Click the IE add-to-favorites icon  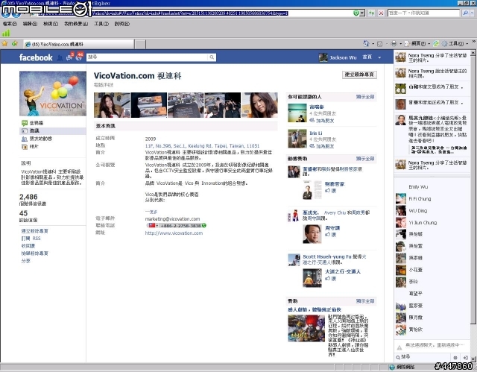tap(14, 44)
